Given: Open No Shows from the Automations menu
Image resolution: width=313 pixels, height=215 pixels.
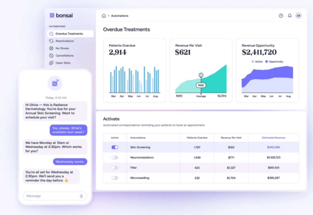Looking at the screenshot, I should pos(62,48).
